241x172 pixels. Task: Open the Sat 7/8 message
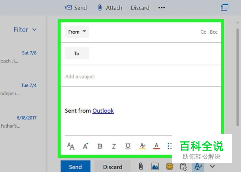[x=18, y=57]
